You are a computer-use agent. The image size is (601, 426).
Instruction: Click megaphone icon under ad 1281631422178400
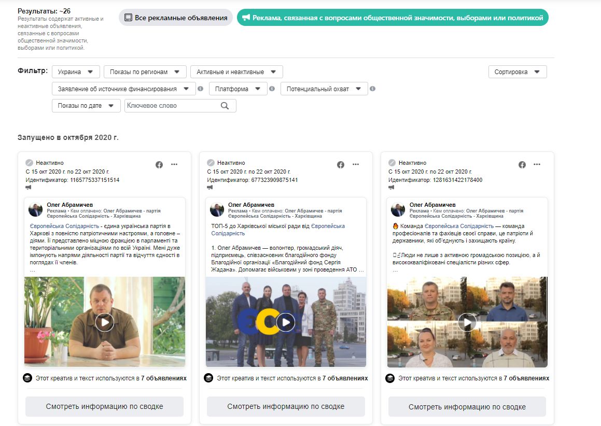[x=391, y=187]
